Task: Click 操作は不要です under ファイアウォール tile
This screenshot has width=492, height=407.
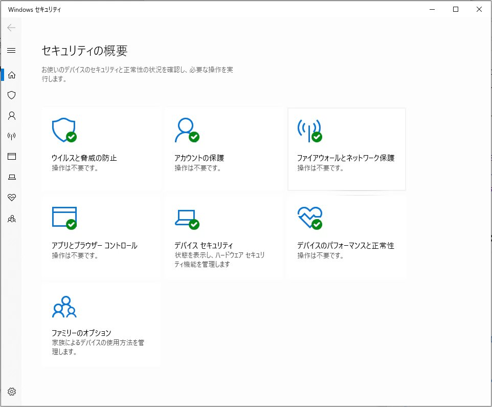Action: point(320,168)
